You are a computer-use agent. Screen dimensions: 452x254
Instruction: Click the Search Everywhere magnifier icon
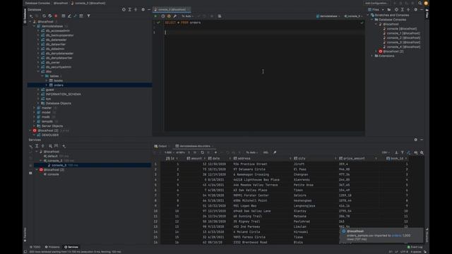click(420, 3)
